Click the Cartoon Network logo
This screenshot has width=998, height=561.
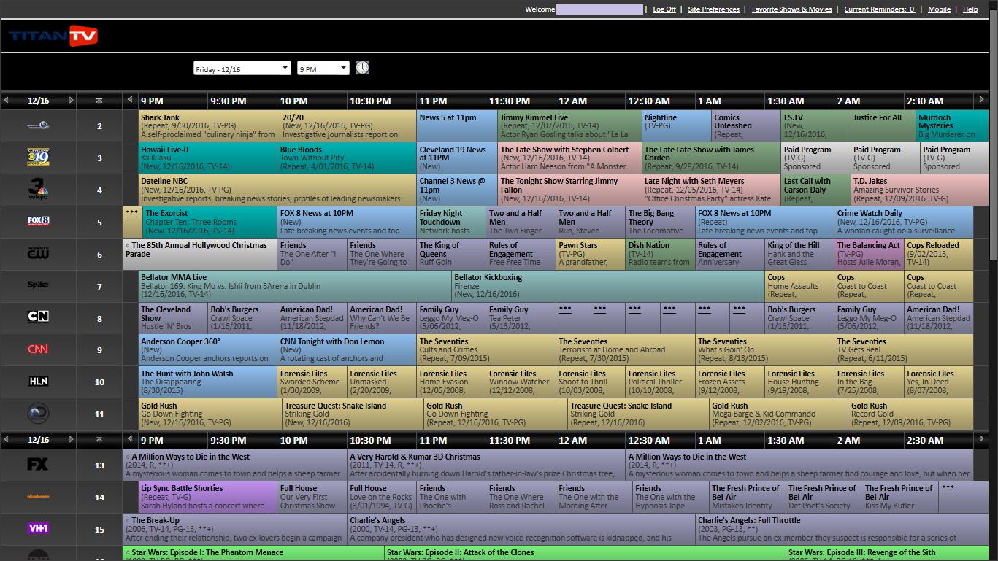(x=38, y=317)
